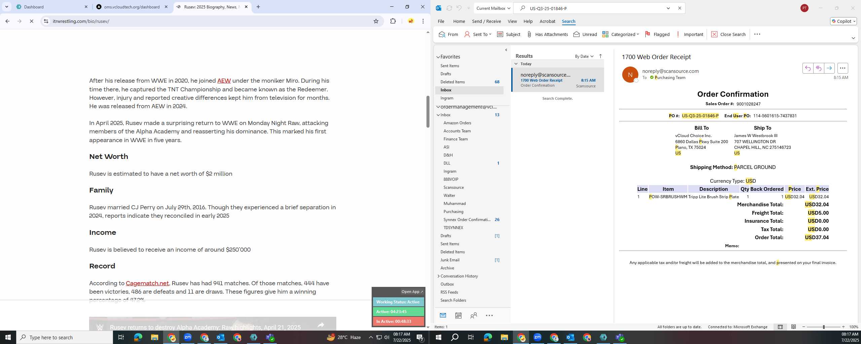Viewport: 861px width, 344px height.
Task: Collapse the Outlook folder pane
Action: (x=506, y=50)
